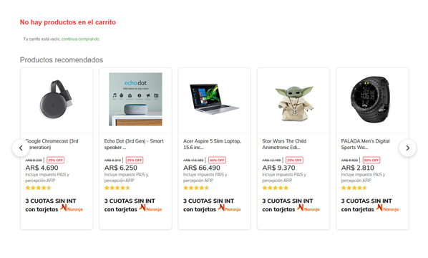Click the AR$ 9.370 price
Image resolution: width=428 pixels, height=258 pixels.
point(278,168)
